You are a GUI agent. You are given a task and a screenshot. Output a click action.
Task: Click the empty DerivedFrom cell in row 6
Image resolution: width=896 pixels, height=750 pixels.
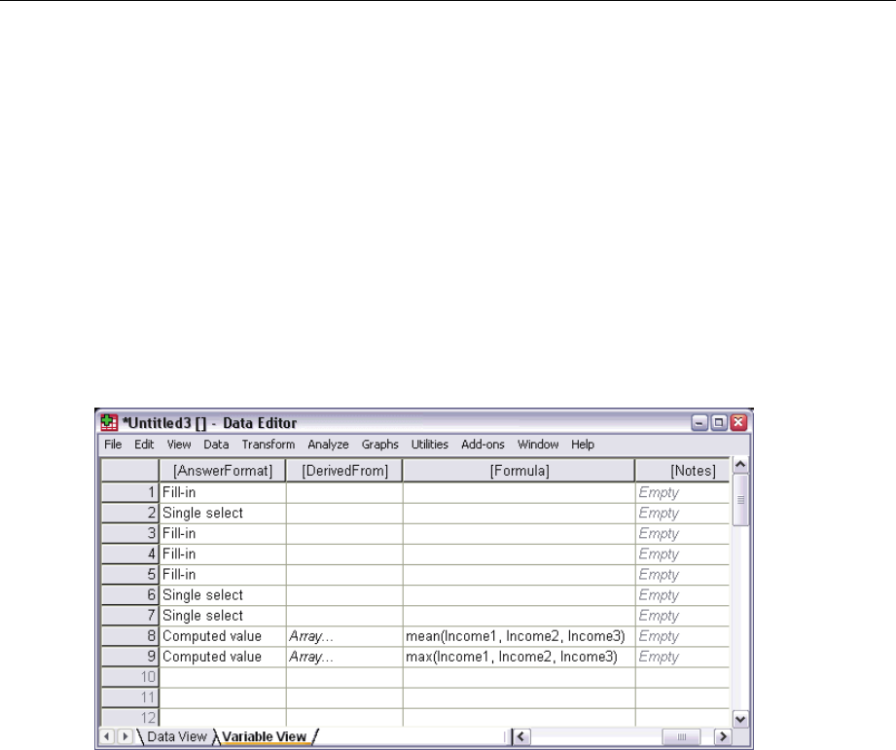[344, 595]
